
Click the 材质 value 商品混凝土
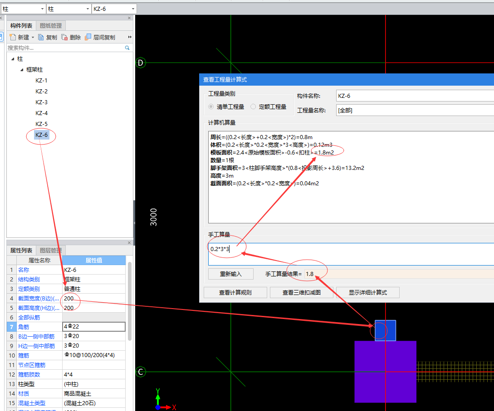tap(94, 393)
